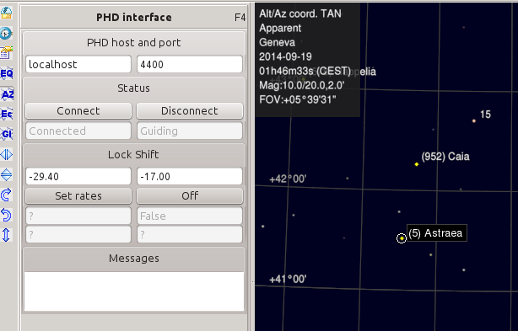Screen dimensions: 518x331
Task: Click the 'Guiding' status field
Action: 190,131
